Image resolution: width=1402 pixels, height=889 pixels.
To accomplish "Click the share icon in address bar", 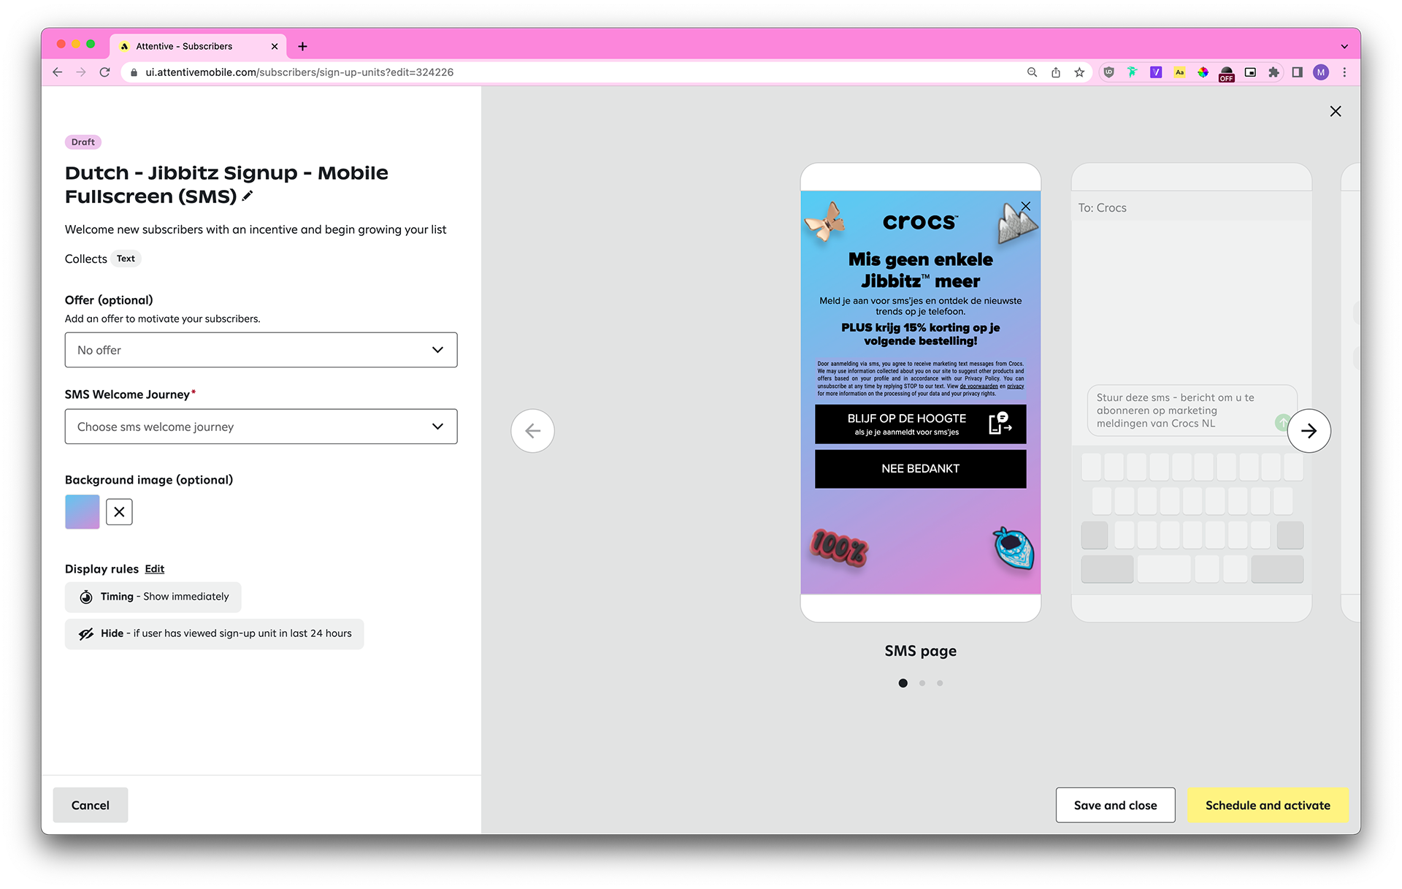I will [1056, 72].
